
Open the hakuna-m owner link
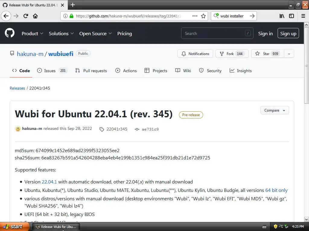tap(30, 54)
